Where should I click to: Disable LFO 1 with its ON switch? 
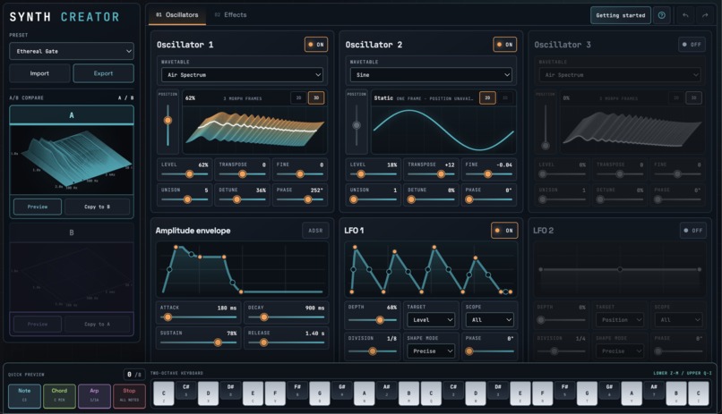(x=504, y=231)
